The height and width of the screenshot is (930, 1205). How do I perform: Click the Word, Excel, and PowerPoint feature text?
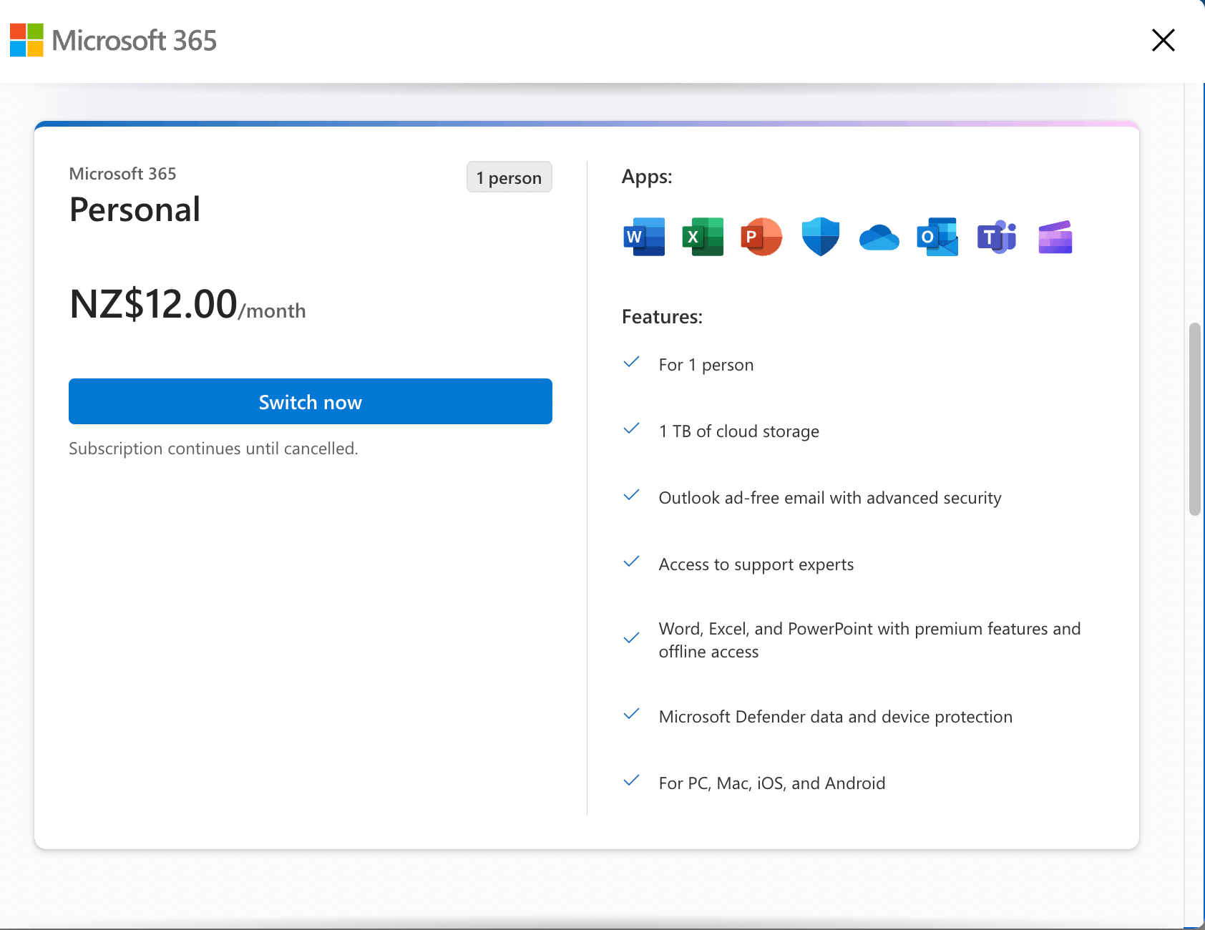point(870,640)
